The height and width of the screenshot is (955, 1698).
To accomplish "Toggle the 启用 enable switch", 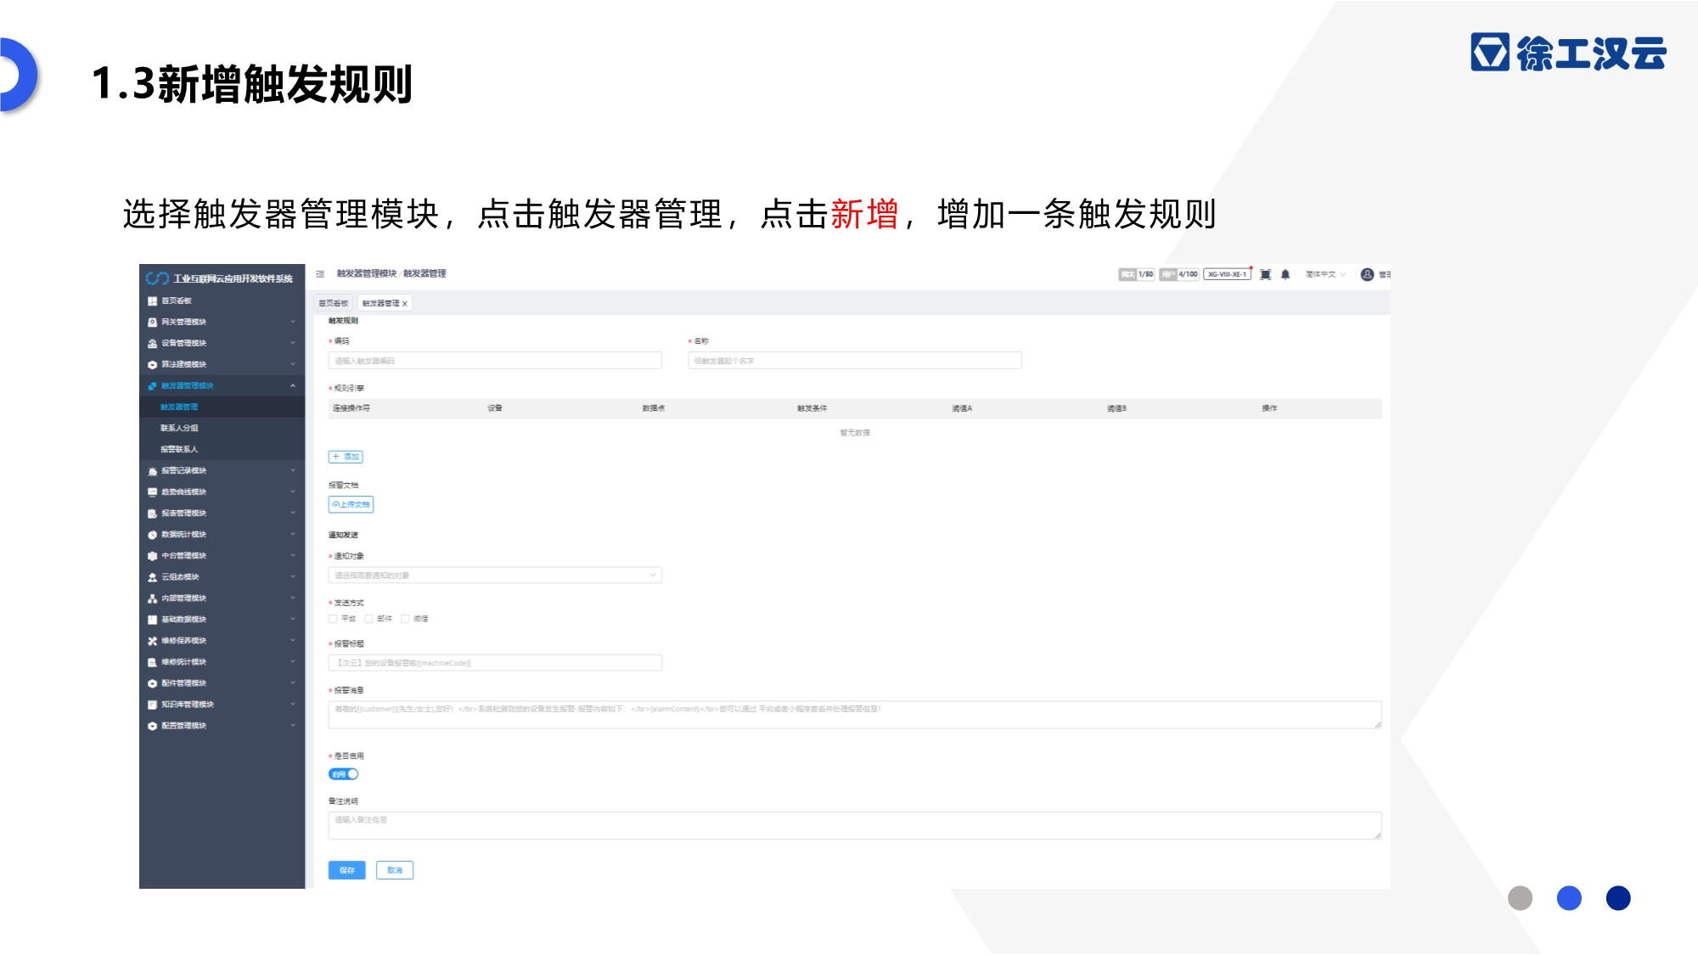I will click(344, 774).
